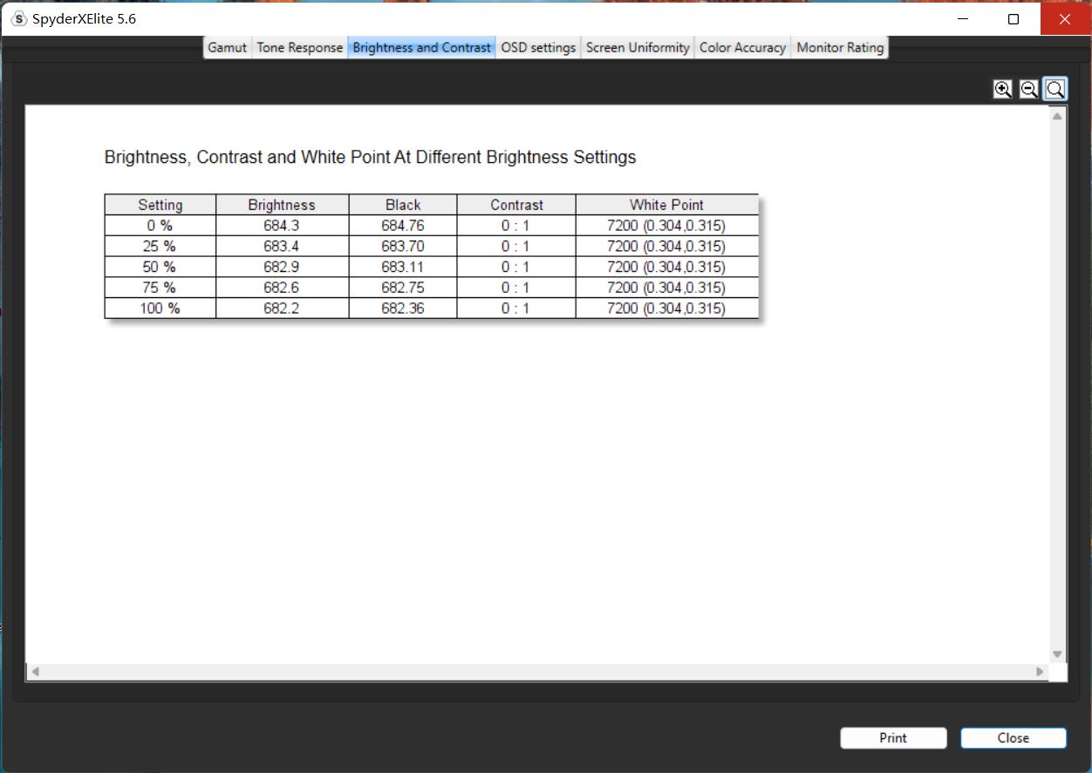Maximize the SpyderXElite window

point(1014,18)
